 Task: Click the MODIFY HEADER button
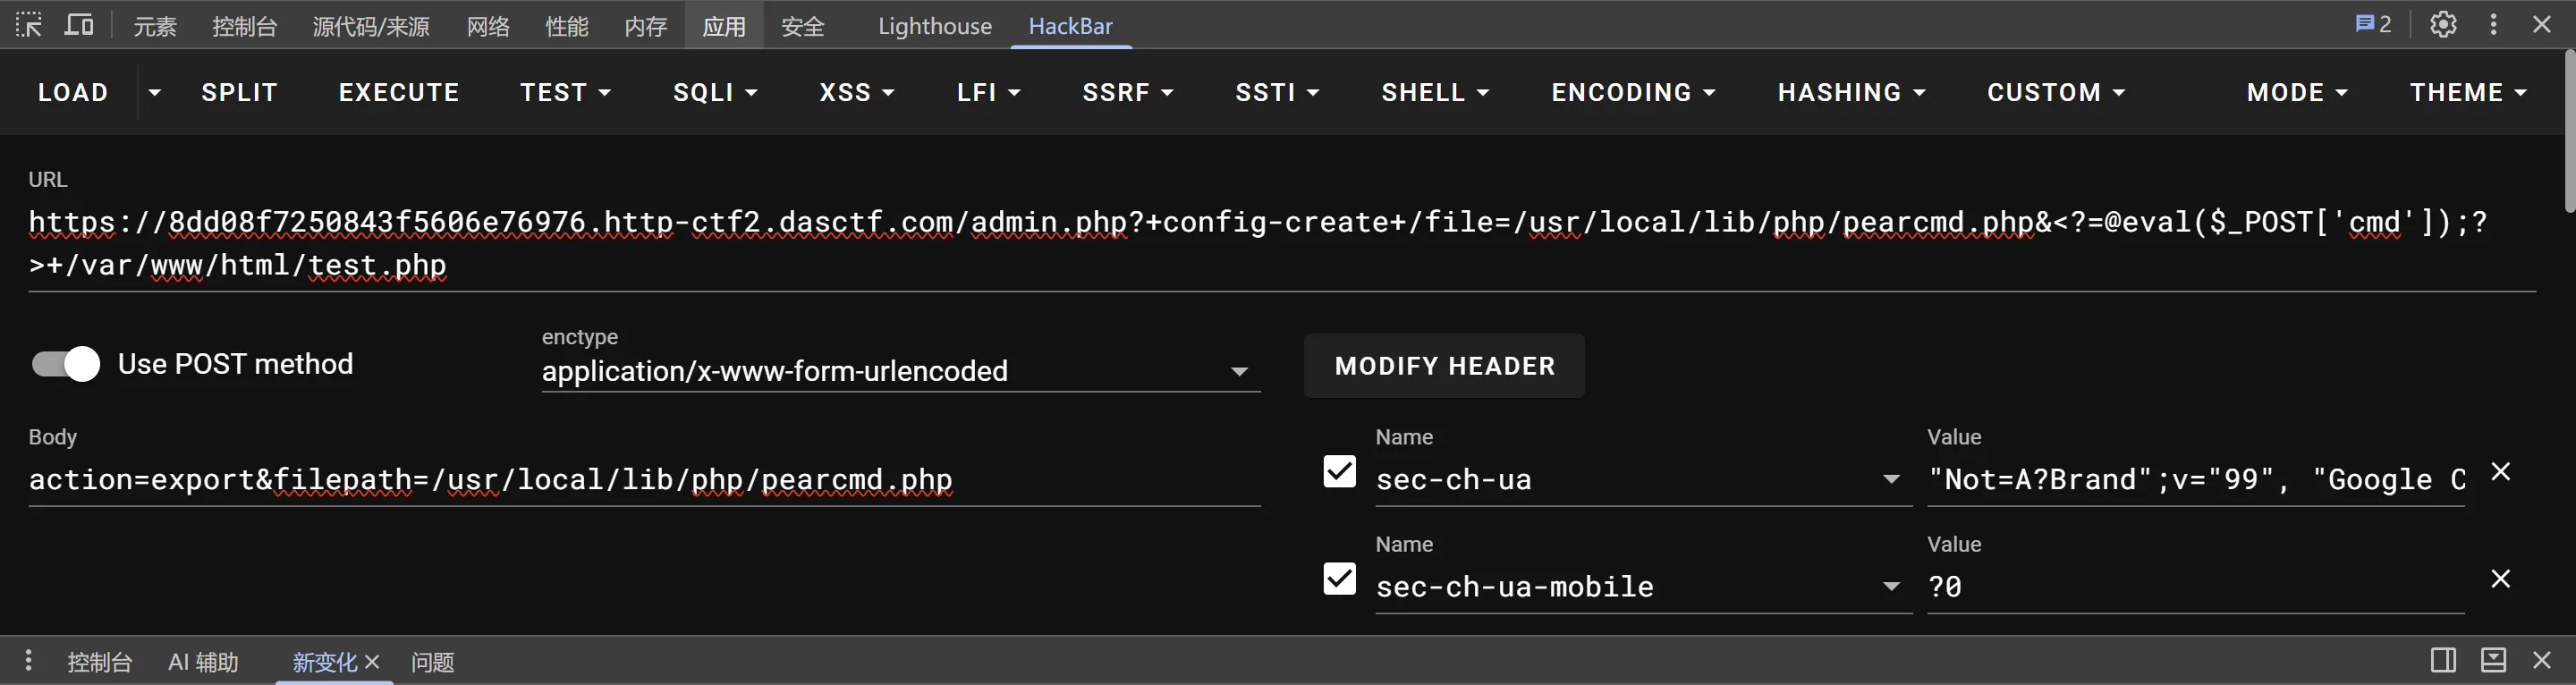click(x=1444, y=366)
